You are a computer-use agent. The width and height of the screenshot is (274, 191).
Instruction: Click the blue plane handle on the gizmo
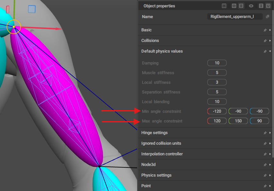(32, 9)
